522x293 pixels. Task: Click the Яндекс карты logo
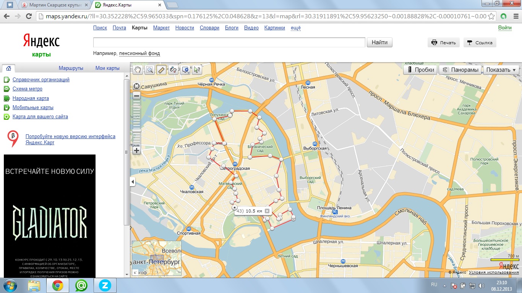[x=41, y=45]
